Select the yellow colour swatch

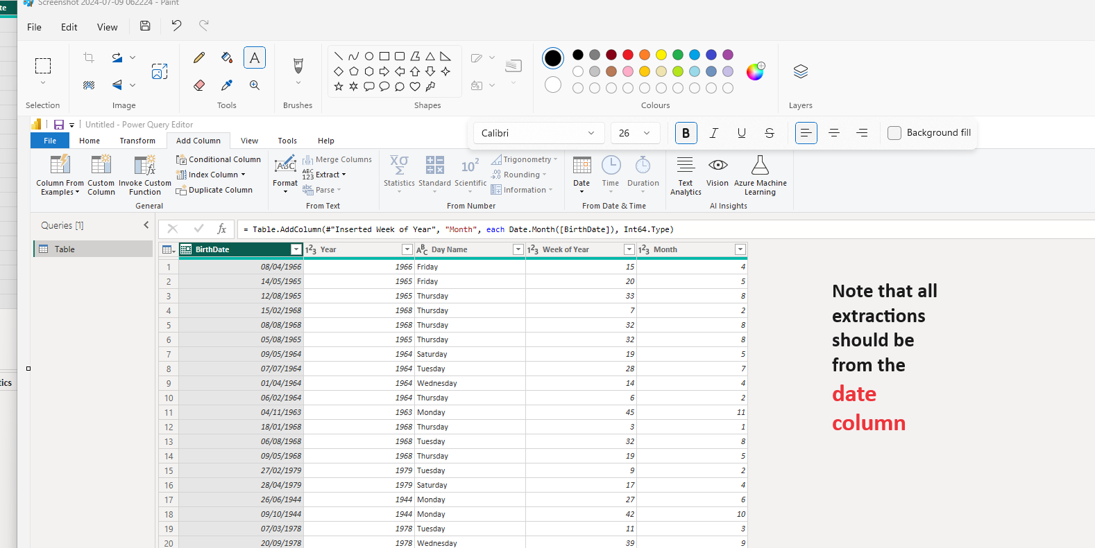(661, 55)
